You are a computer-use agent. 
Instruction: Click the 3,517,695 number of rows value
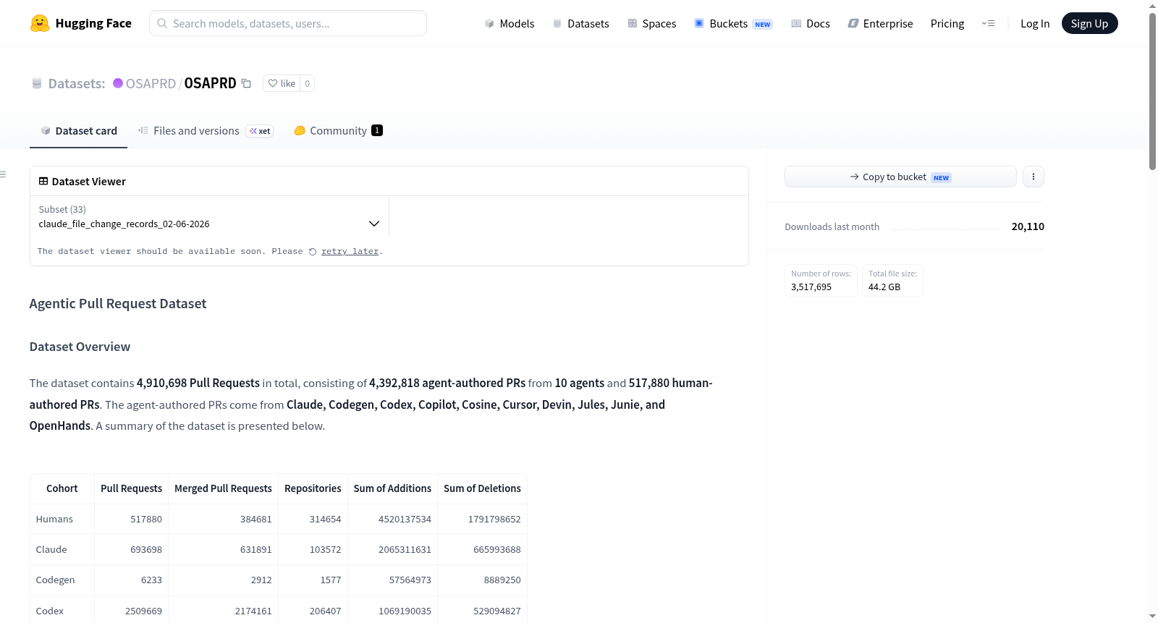(x=811, y=287)
